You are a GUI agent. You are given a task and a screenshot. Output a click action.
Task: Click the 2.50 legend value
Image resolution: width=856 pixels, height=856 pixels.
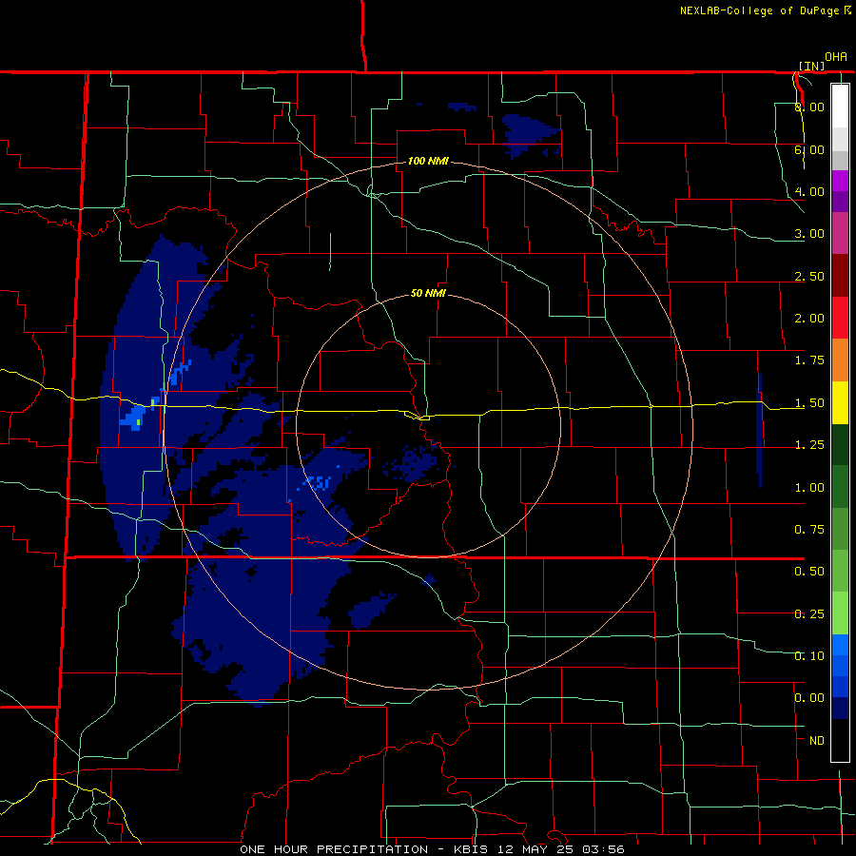pos(809,276)
